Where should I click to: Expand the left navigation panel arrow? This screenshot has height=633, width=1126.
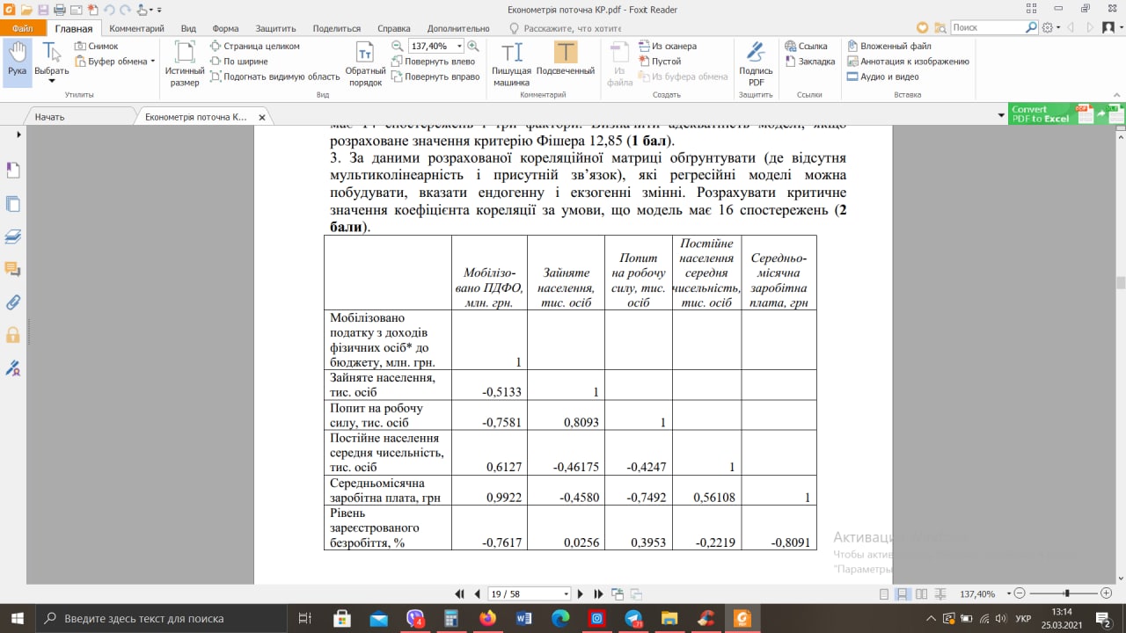click(x=18, y=135)
